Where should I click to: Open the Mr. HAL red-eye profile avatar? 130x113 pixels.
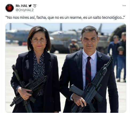click(x=10, y=8)
